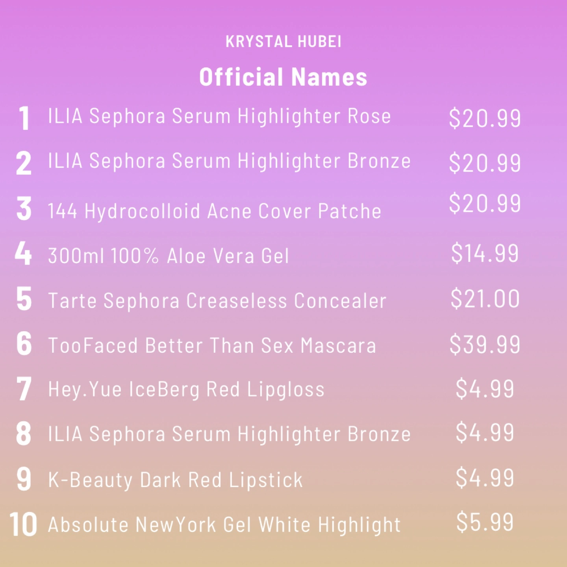Select rank number 6
Image resolution: width=567 pixels, height=567 pixels.
(24, 343)
